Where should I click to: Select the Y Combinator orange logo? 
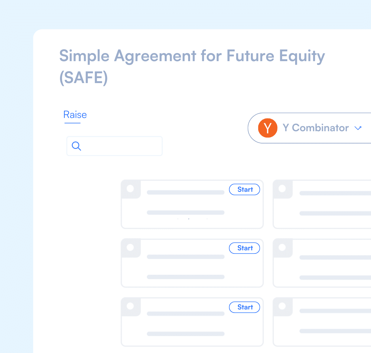click(268, 128)
